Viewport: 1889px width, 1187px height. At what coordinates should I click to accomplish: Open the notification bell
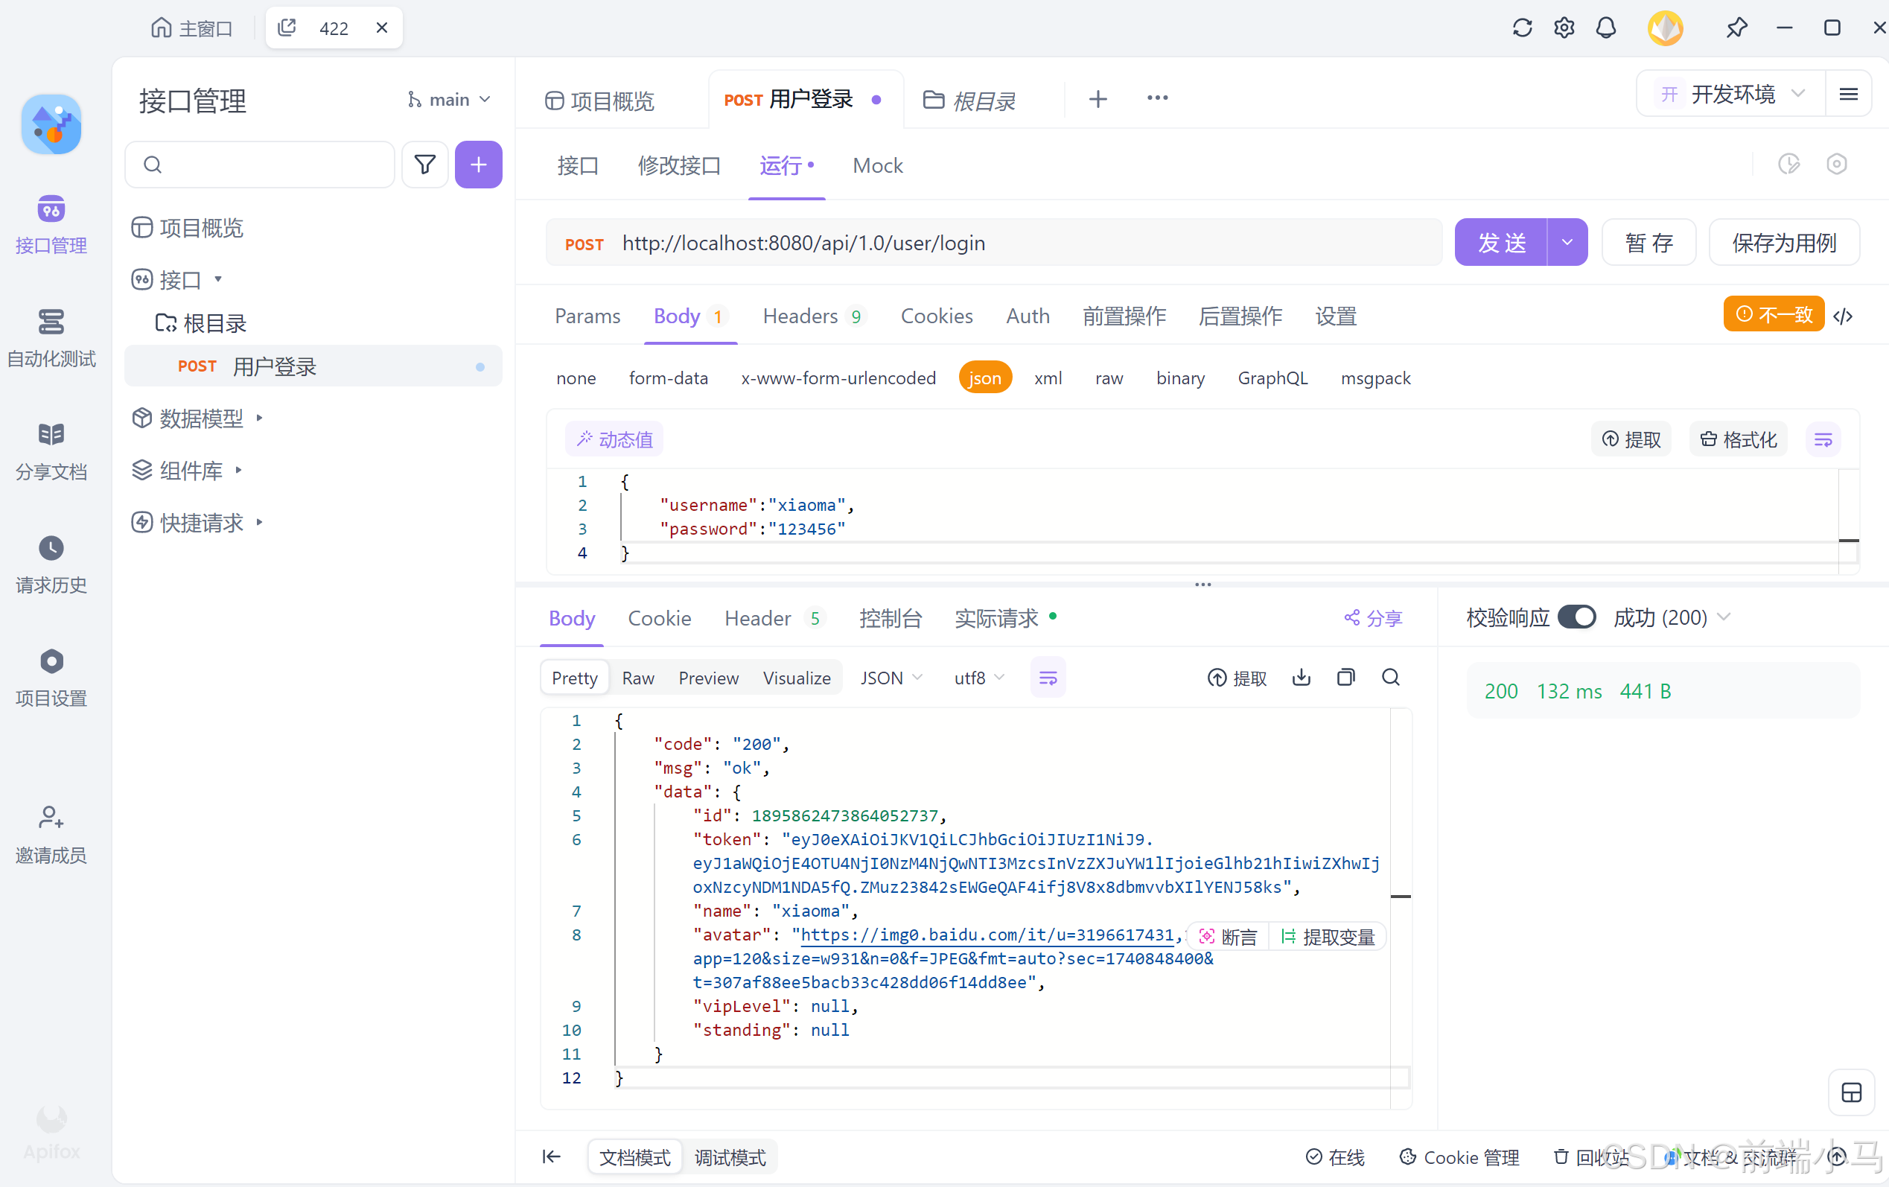pyautogui.click(x=1606, y=28)
